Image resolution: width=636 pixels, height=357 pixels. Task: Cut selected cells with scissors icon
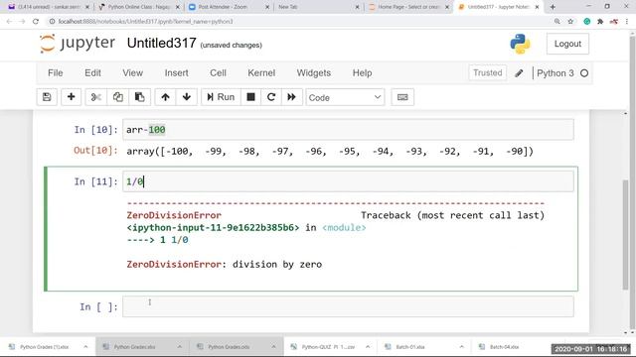96,97
